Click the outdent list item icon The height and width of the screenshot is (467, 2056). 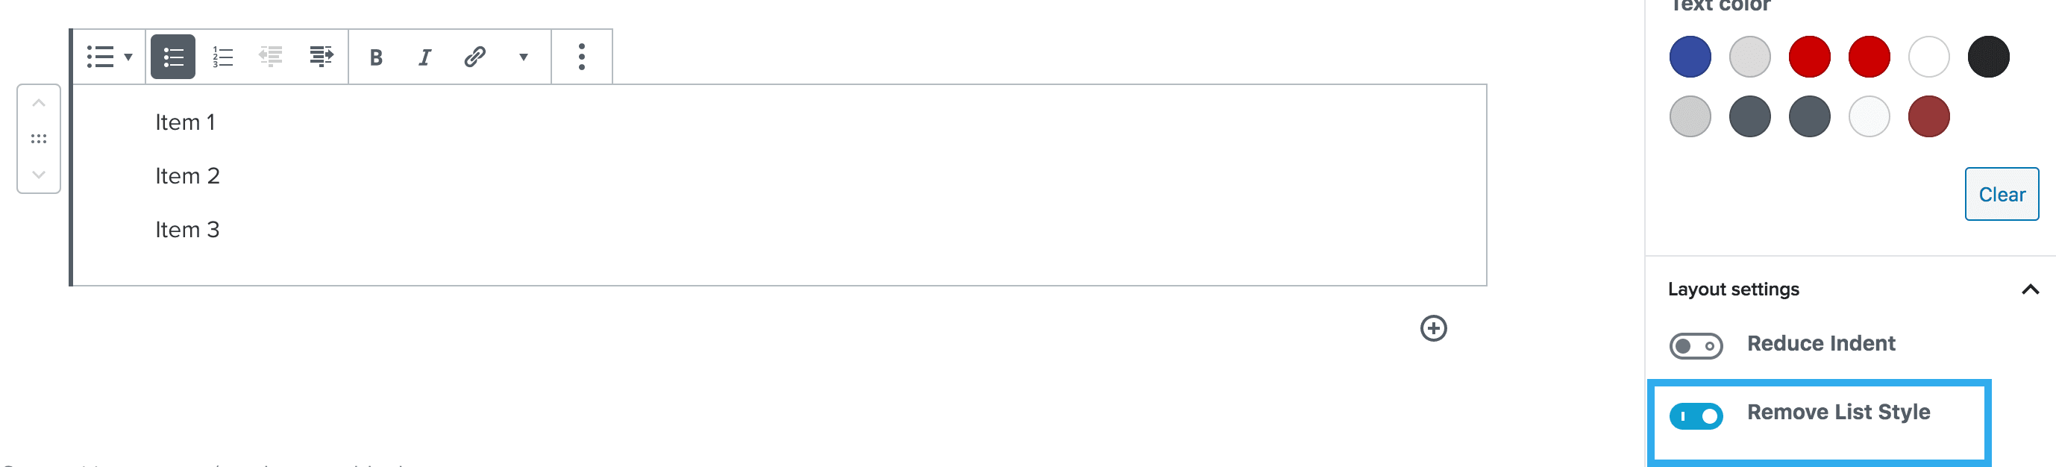[x=272, y=57]
